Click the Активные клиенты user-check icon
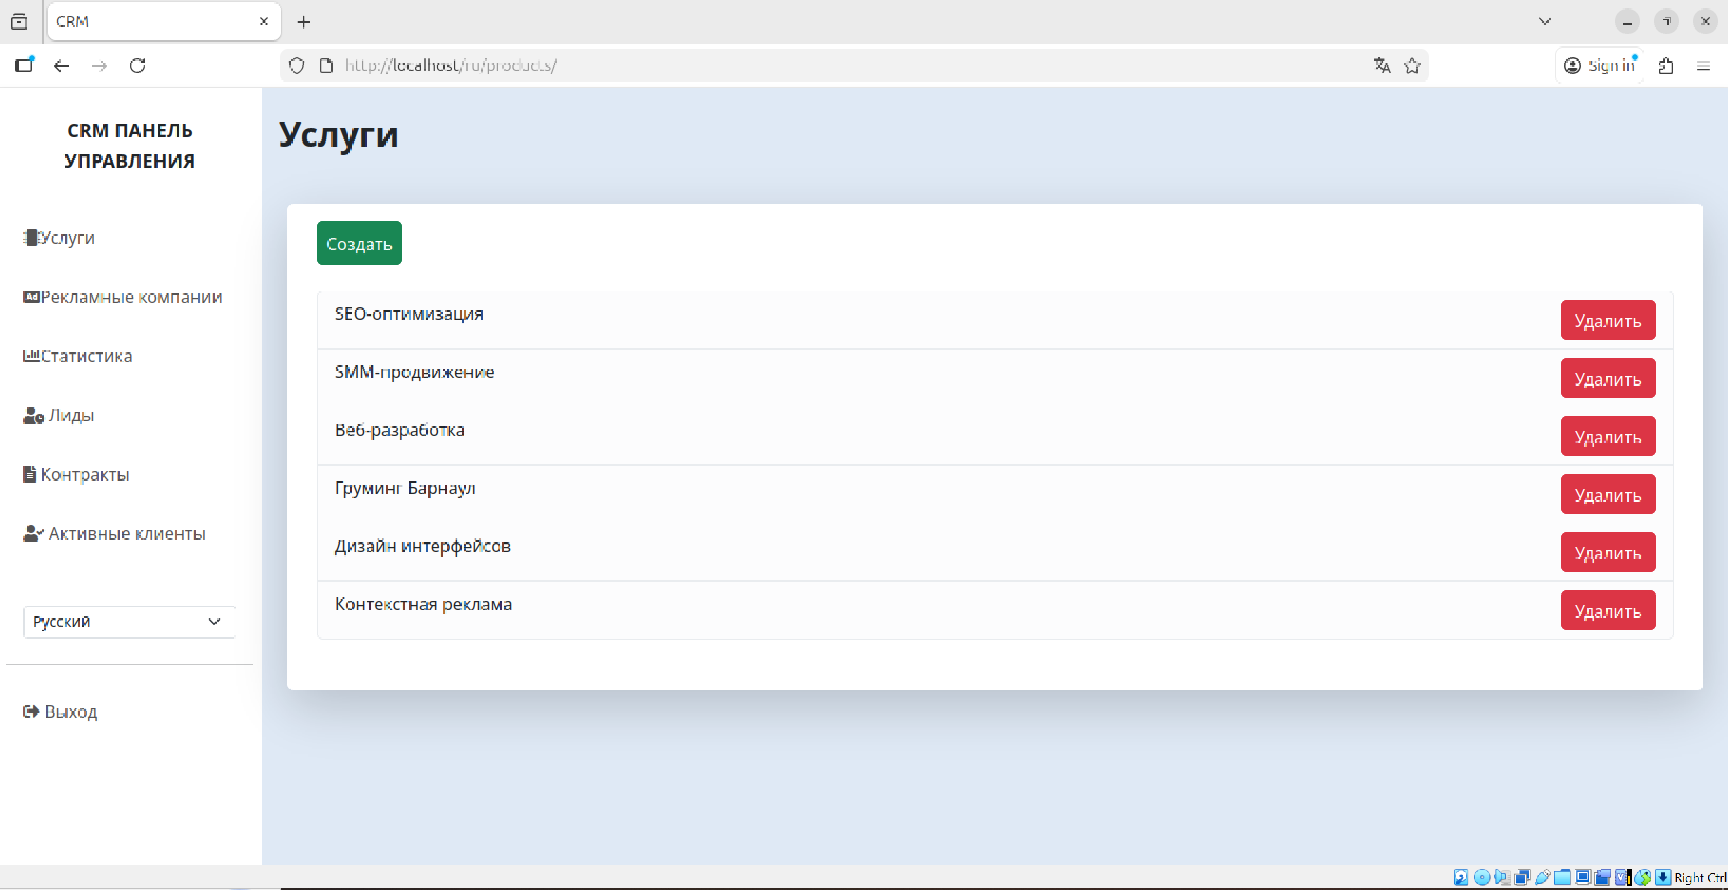The height and width of the screenshot is (890, 1728). pos(33,533)
